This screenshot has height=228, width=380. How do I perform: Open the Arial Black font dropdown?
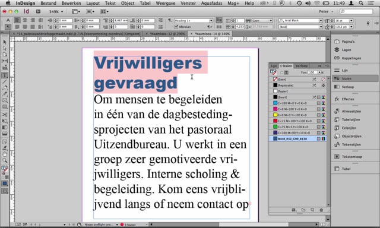coord(321,21)
